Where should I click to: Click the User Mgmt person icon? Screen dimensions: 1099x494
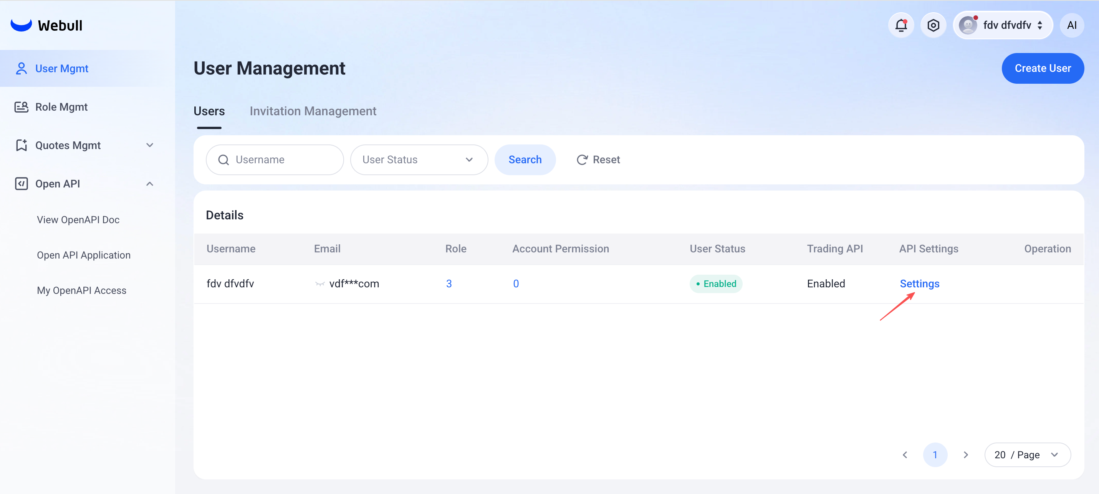[x=22, y=68]
